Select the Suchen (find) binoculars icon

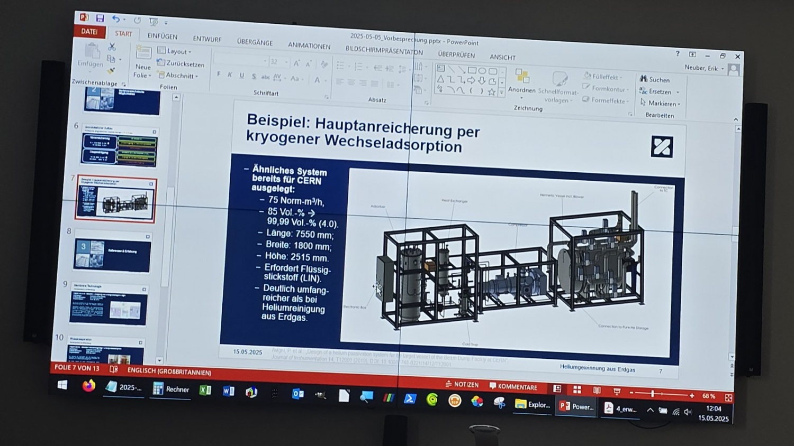click(x=644, y=79)
